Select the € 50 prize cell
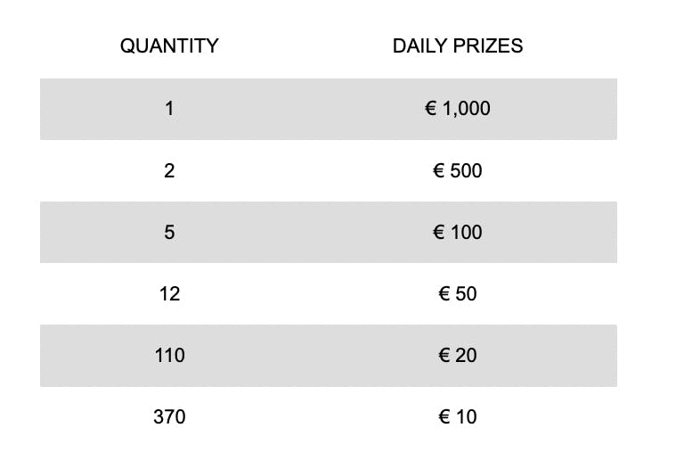 click(458, 293)
